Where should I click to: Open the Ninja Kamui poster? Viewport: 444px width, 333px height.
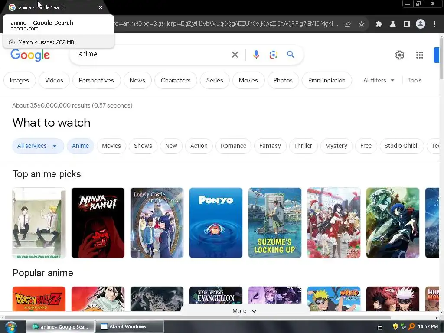(x=98, y=223)
